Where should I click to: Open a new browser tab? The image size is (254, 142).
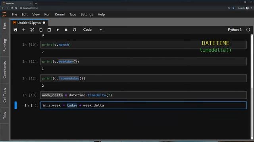[x=36, y=4]
